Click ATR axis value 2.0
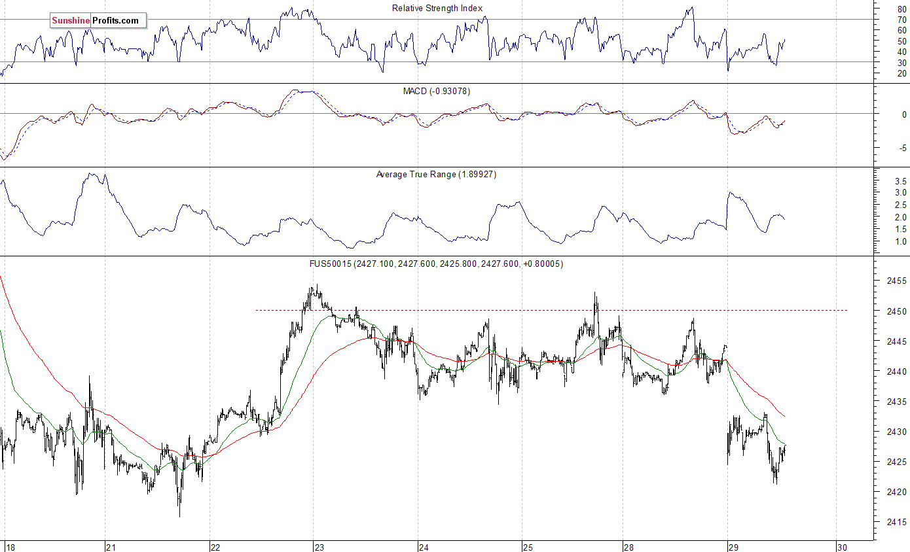Viewport: 910px width, 552px height. pyautogui.click(x=900, y=217)
